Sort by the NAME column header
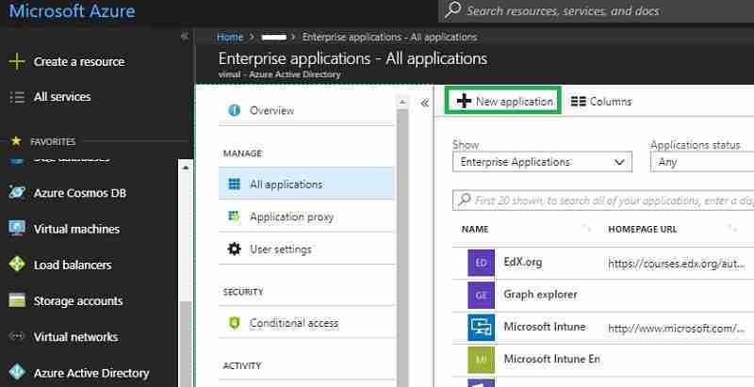Screen dimensions: 754x387 475,229
